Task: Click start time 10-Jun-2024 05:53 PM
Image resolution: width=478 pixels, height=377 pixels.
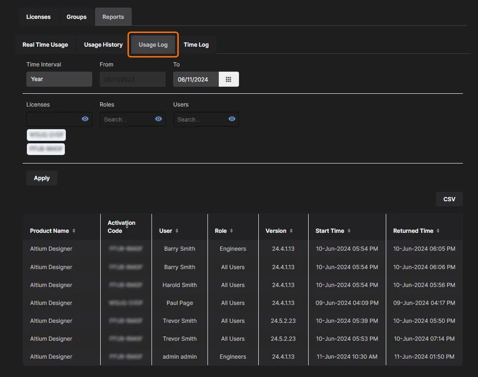Action: pyautogui.click(x=347, y=338)
